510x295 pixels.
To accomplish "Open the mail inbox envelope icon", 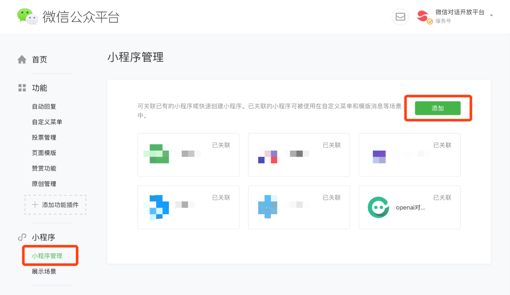I will point(400,17).
